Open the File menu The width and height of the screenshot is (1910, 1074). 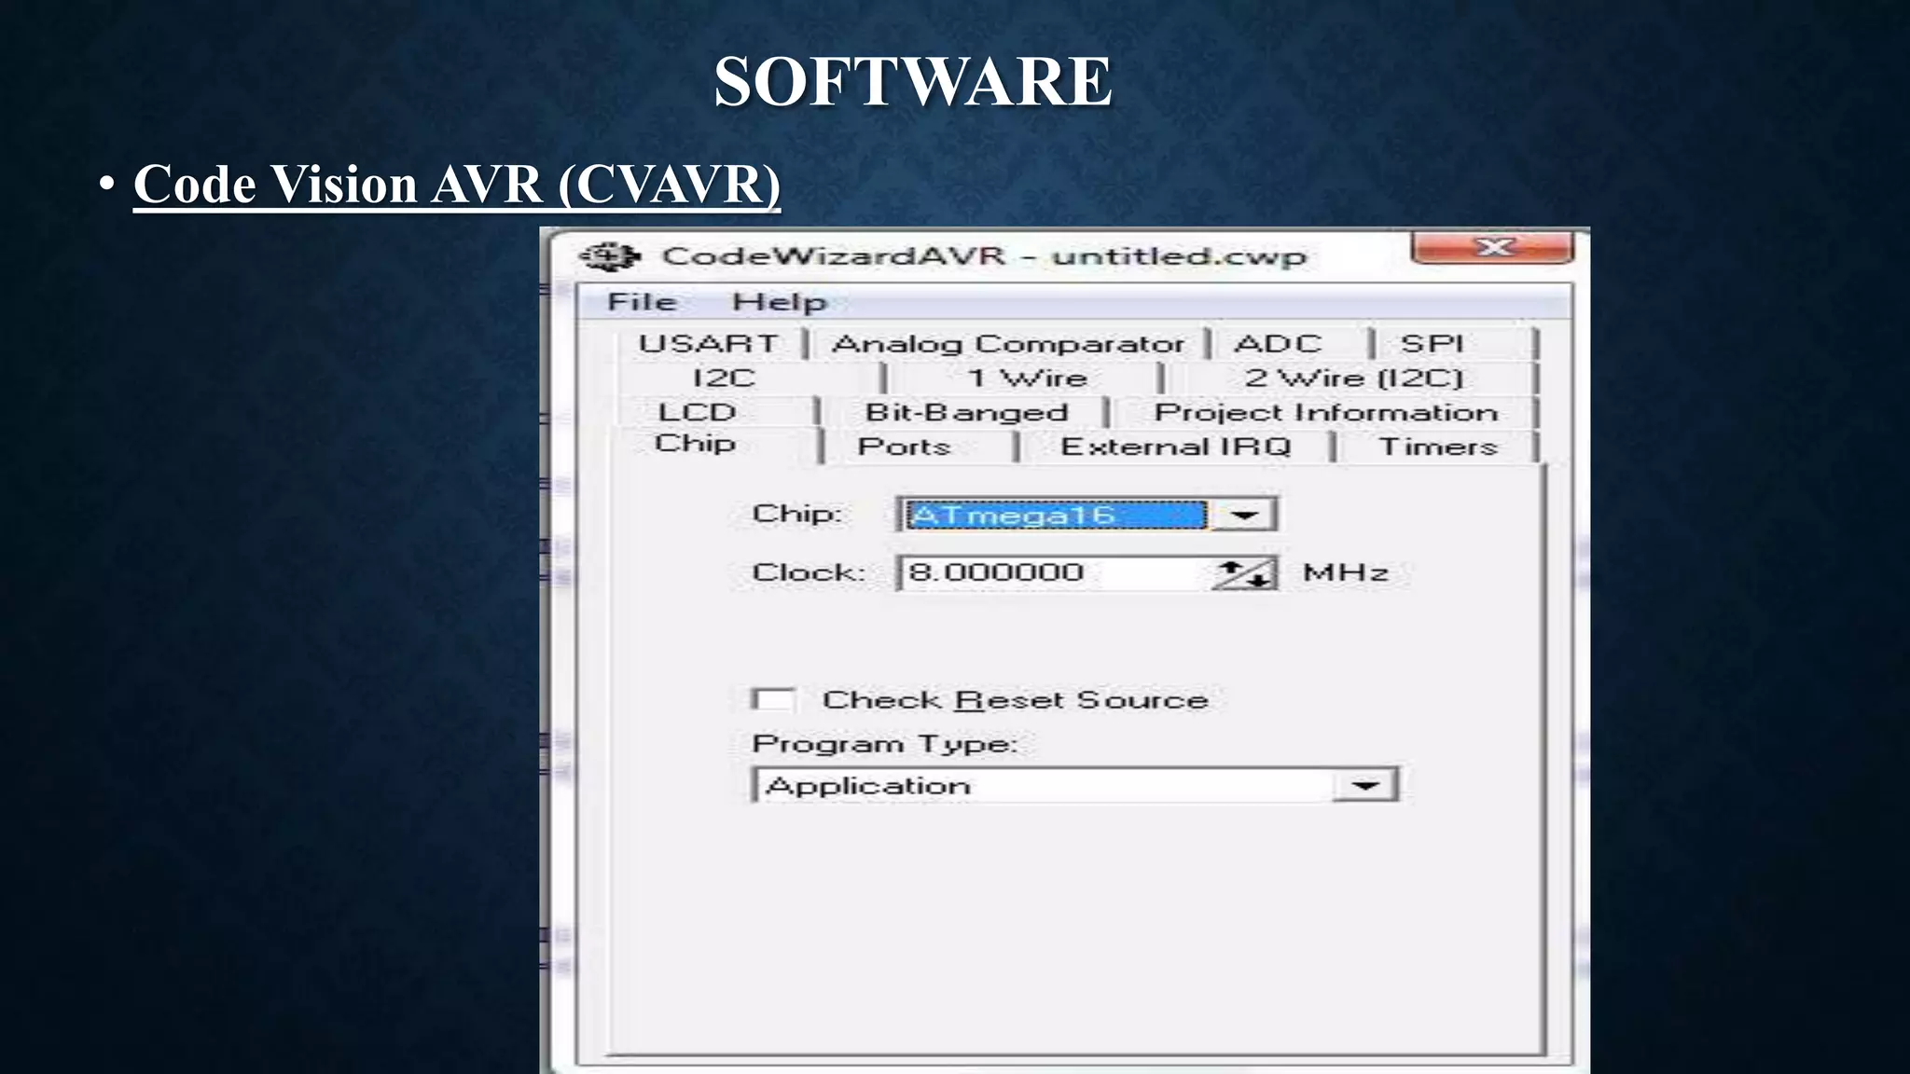pos(642,302)
